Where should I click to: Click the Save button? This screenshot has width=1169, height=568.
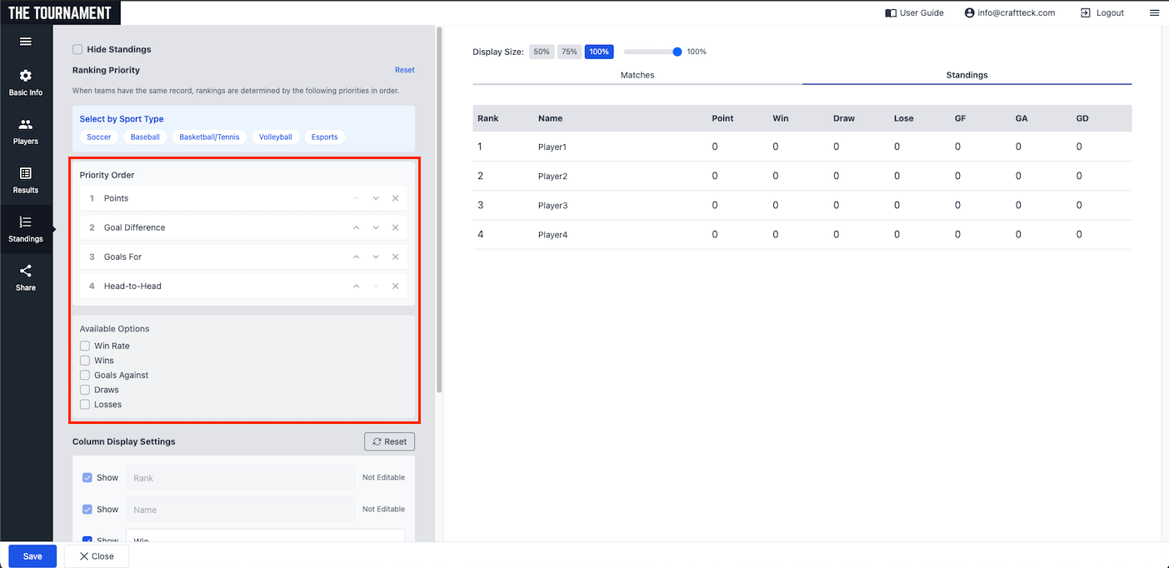coord(32,556)
